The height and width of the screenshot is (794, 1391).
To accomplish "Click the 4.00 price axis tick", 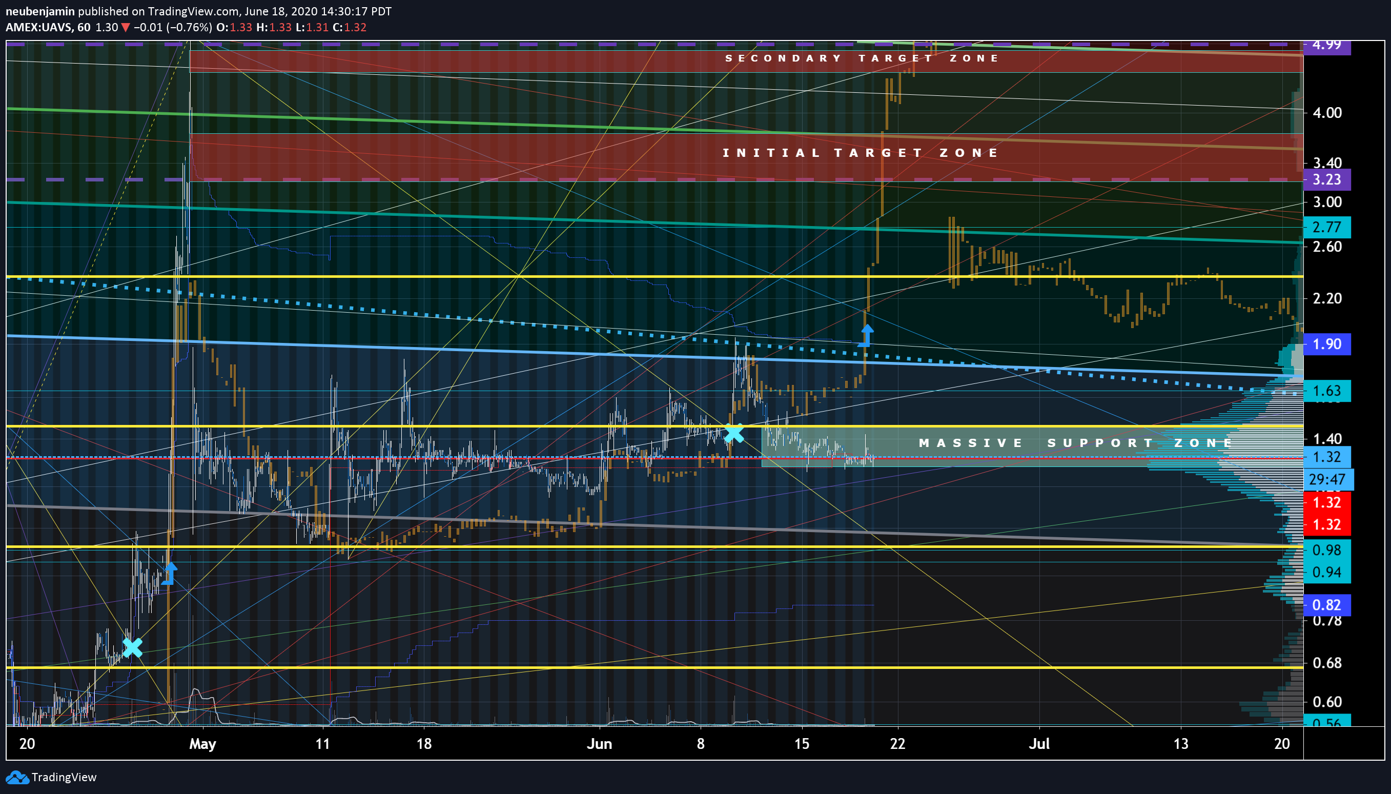I will [x=1327, y=113].
